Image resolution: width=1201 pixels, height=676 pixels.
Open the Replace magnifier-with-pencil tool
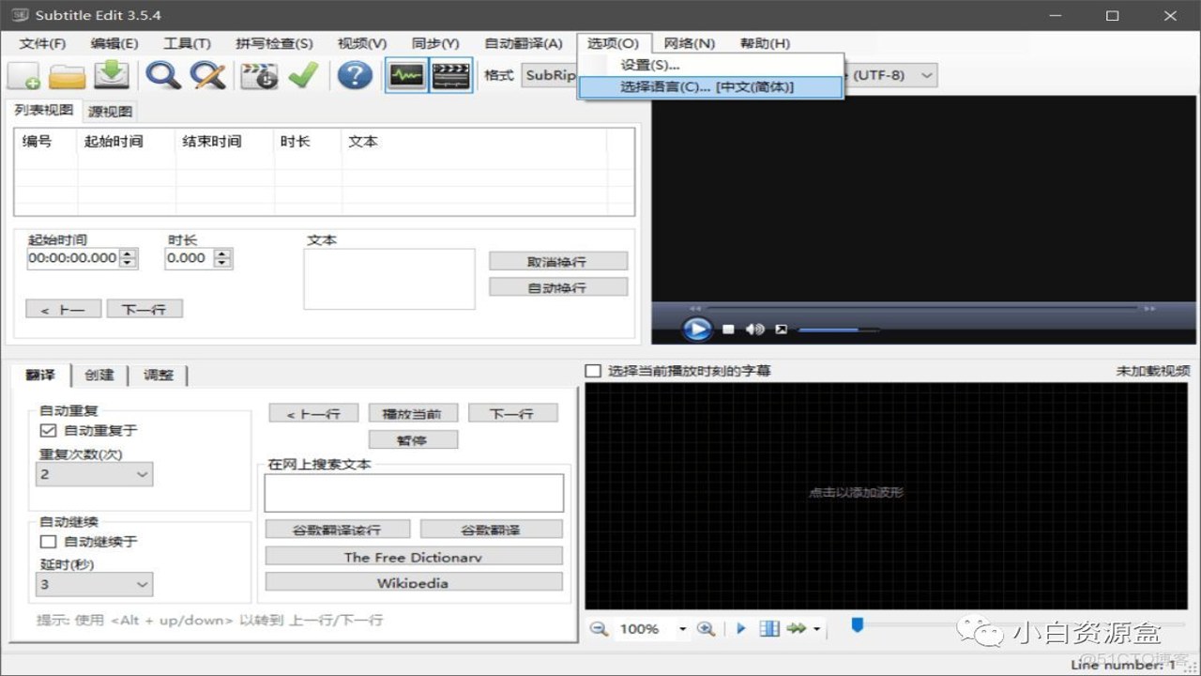tap(208, 75)
